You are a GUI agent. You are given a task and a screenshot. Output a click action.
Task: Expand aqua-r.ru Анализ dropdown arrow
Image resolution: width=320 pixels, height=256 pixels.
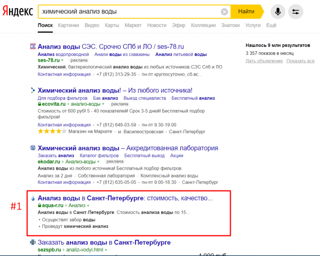88,205
